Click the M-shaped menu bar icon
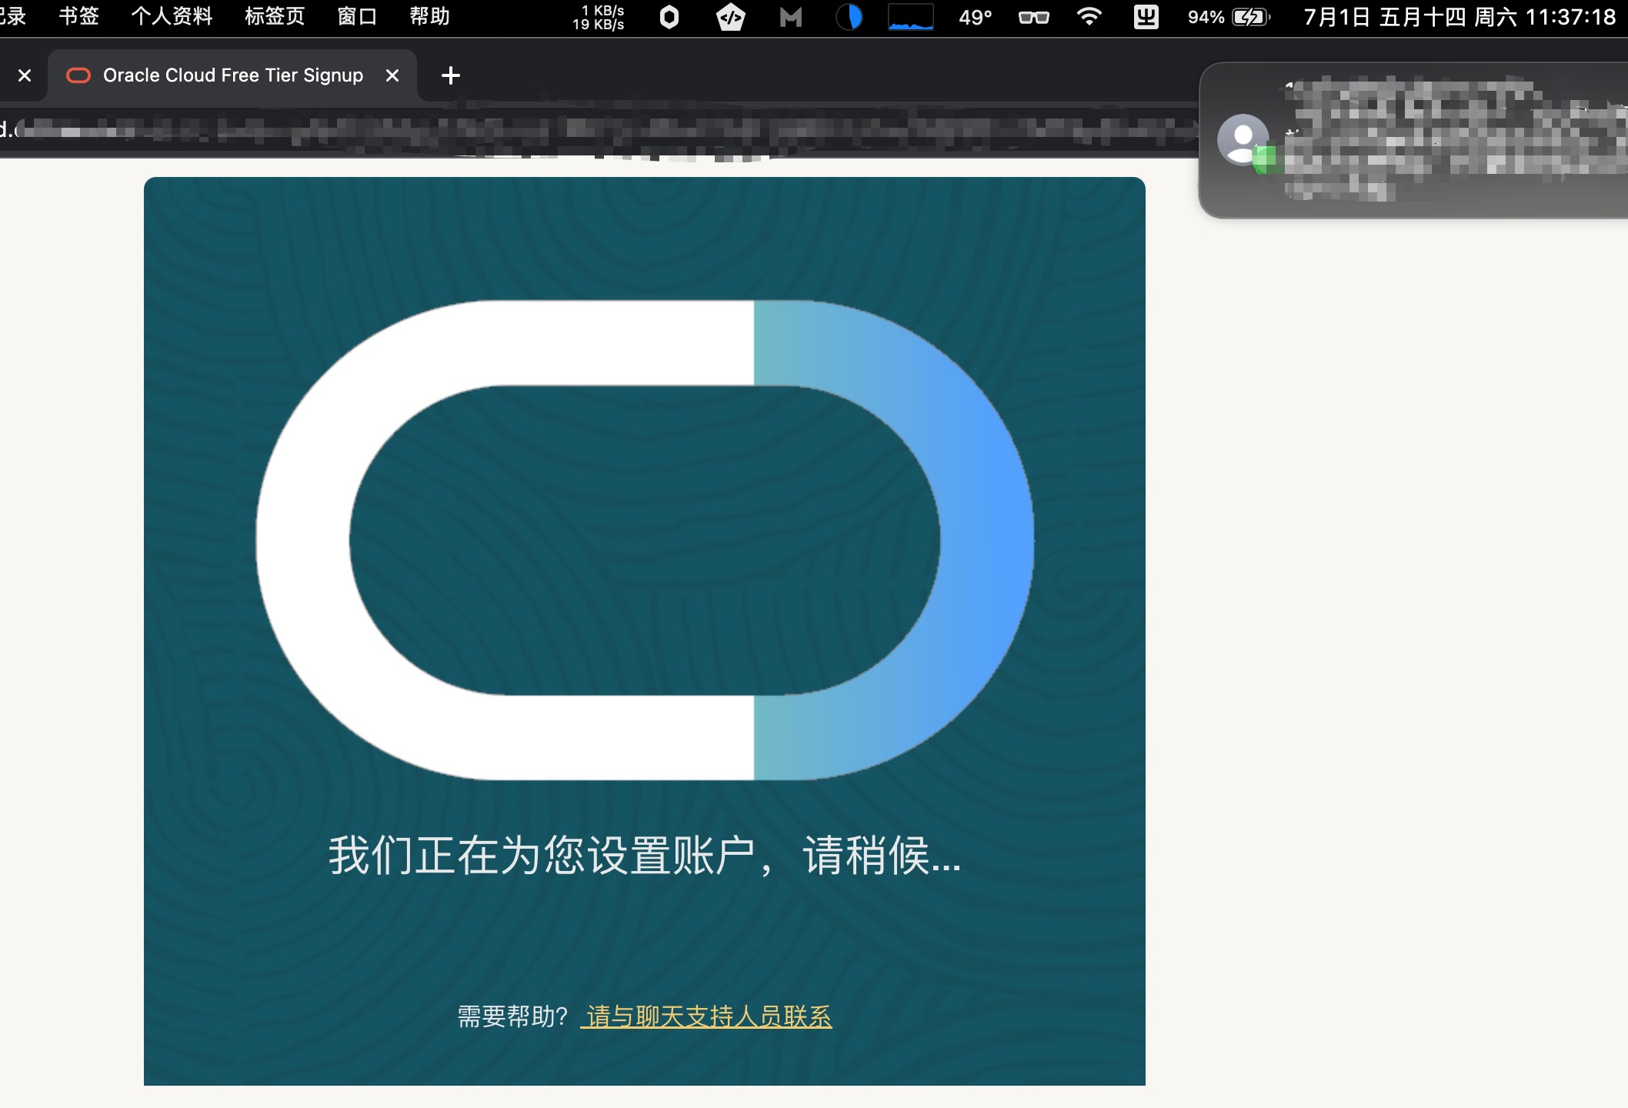The height and width of the screenshot is (1108, 1628). [x=790, y=17]
